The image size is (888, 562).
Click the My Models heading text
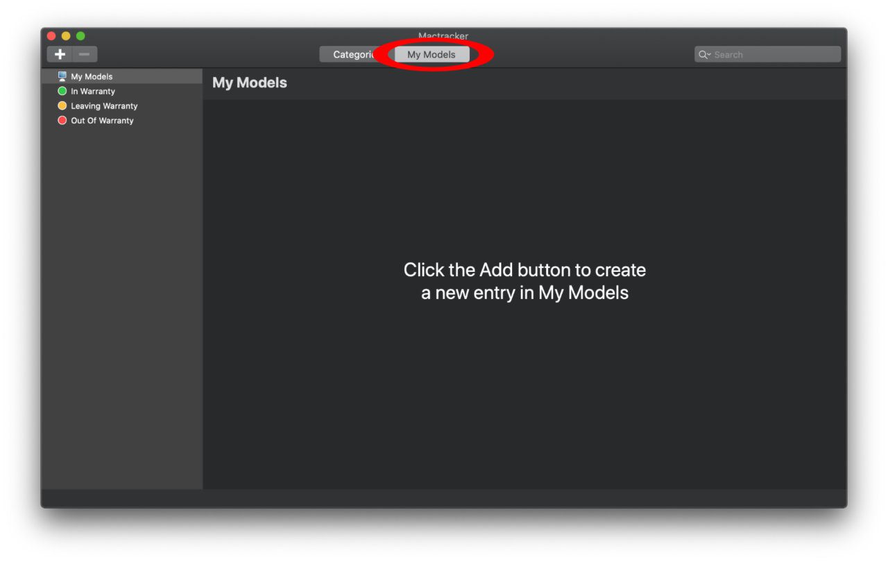250,83
